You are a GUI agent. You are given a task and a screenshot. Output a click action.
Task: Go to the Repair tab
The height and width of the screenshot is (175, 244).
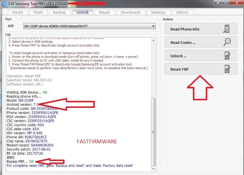pos(104,12)
